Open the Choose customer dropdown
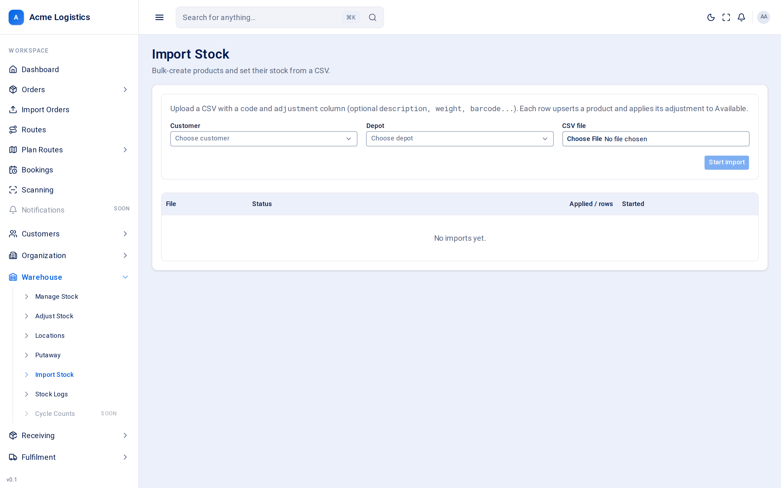 click(x=264, y=139)
